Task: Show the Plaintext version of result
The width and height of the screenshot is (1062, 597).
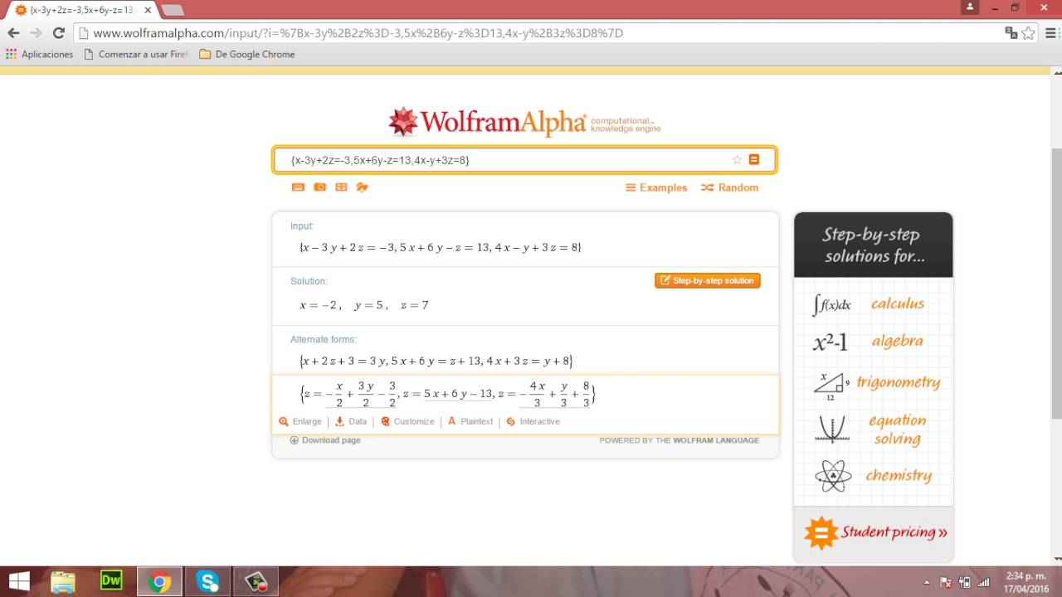Action: click(470, 421)
